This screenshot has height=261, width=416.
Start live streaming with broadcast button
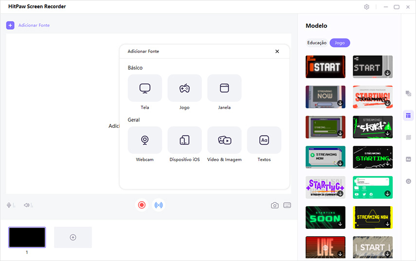(158, 205)
